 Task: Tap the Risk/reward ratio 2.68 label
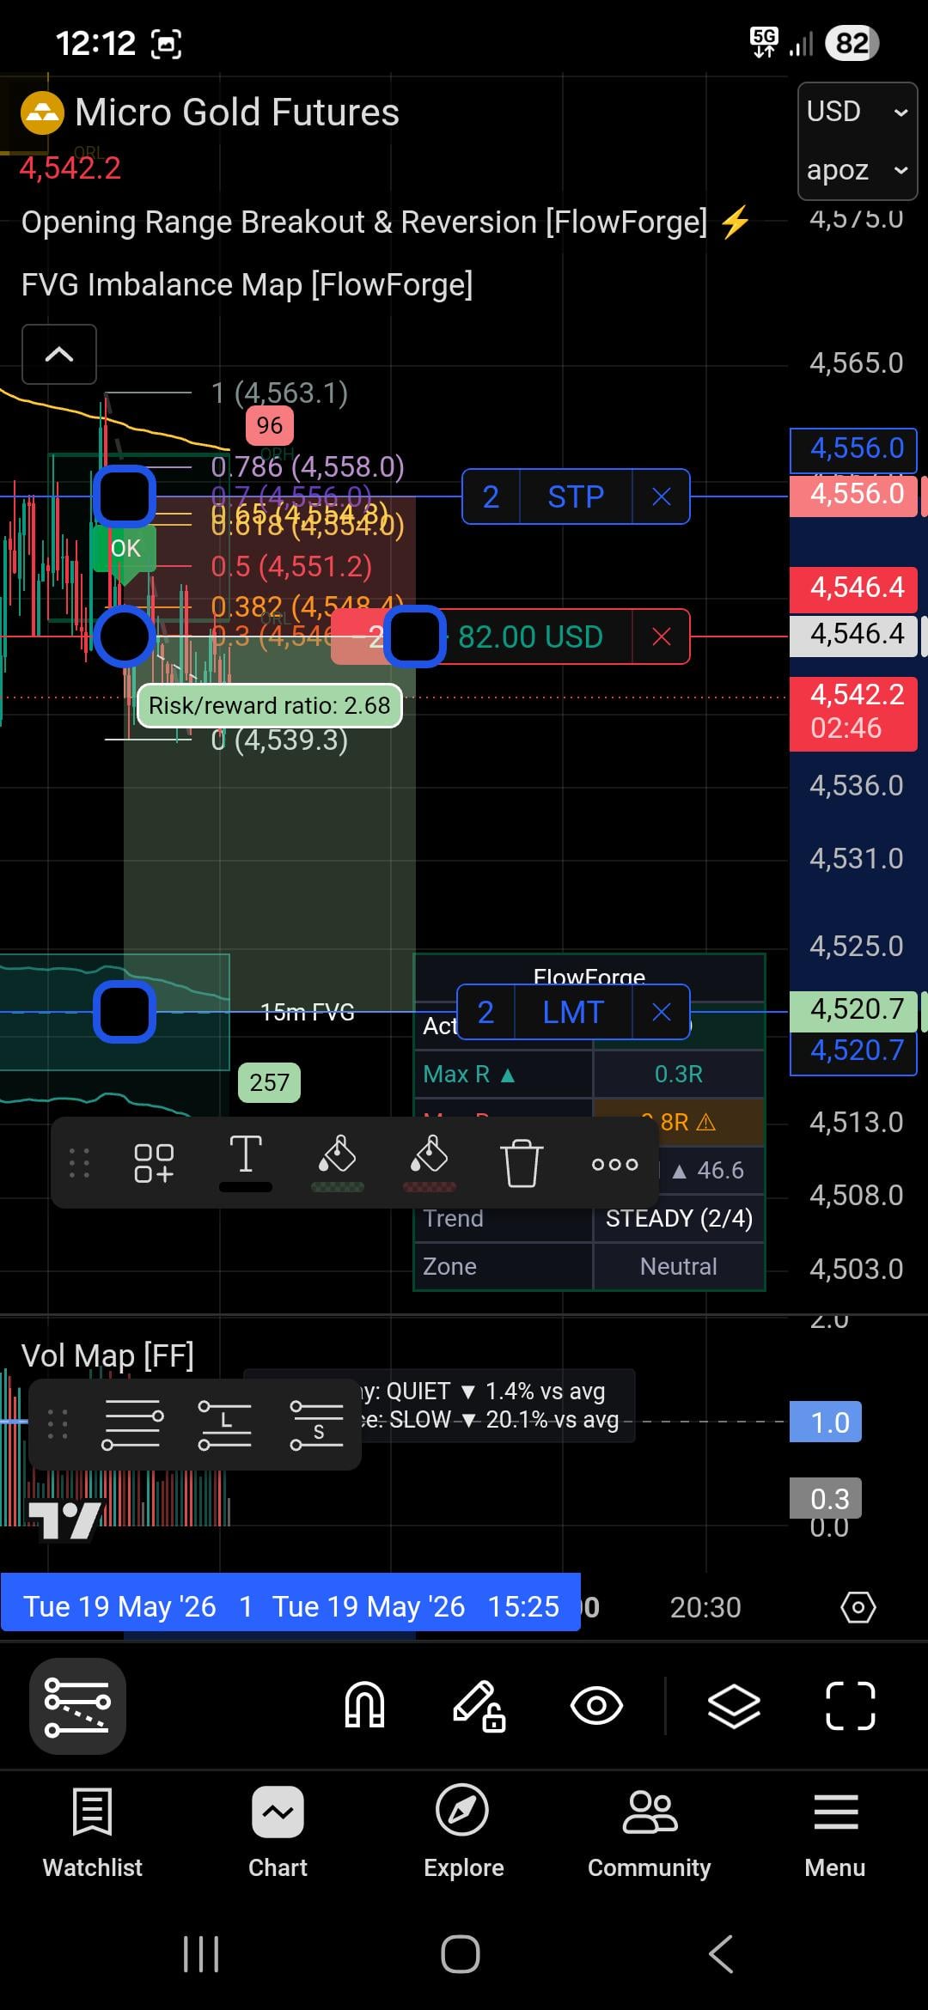click(x=270, y=705)
